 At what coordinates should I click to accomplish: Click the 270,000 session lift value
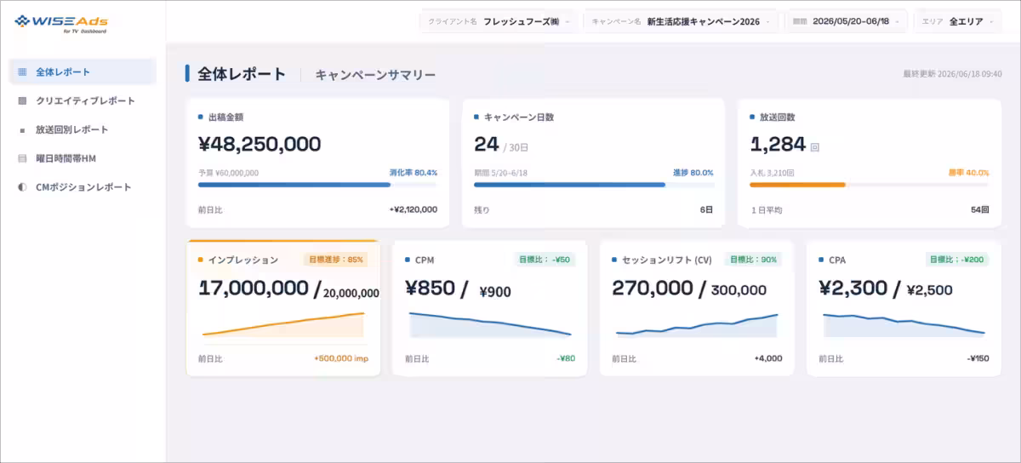653,289
